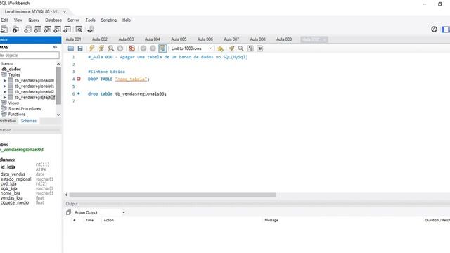Viewport: 450px width, 253px height.
Task: Switch to the Aula 007 tab
Action: (x=231, y=39)
